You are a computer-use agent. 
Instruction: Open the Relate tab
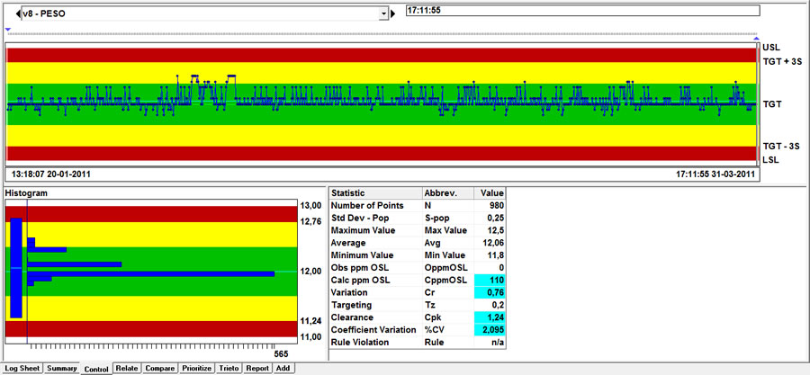tap(127, 368)
